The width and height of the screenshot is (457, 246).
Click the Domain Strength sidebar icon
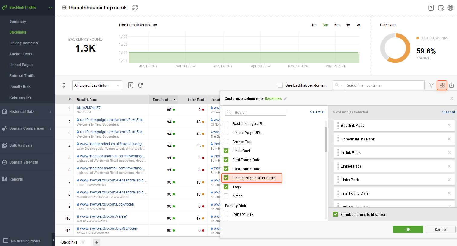pyautogui.click(x=5, y=162)
